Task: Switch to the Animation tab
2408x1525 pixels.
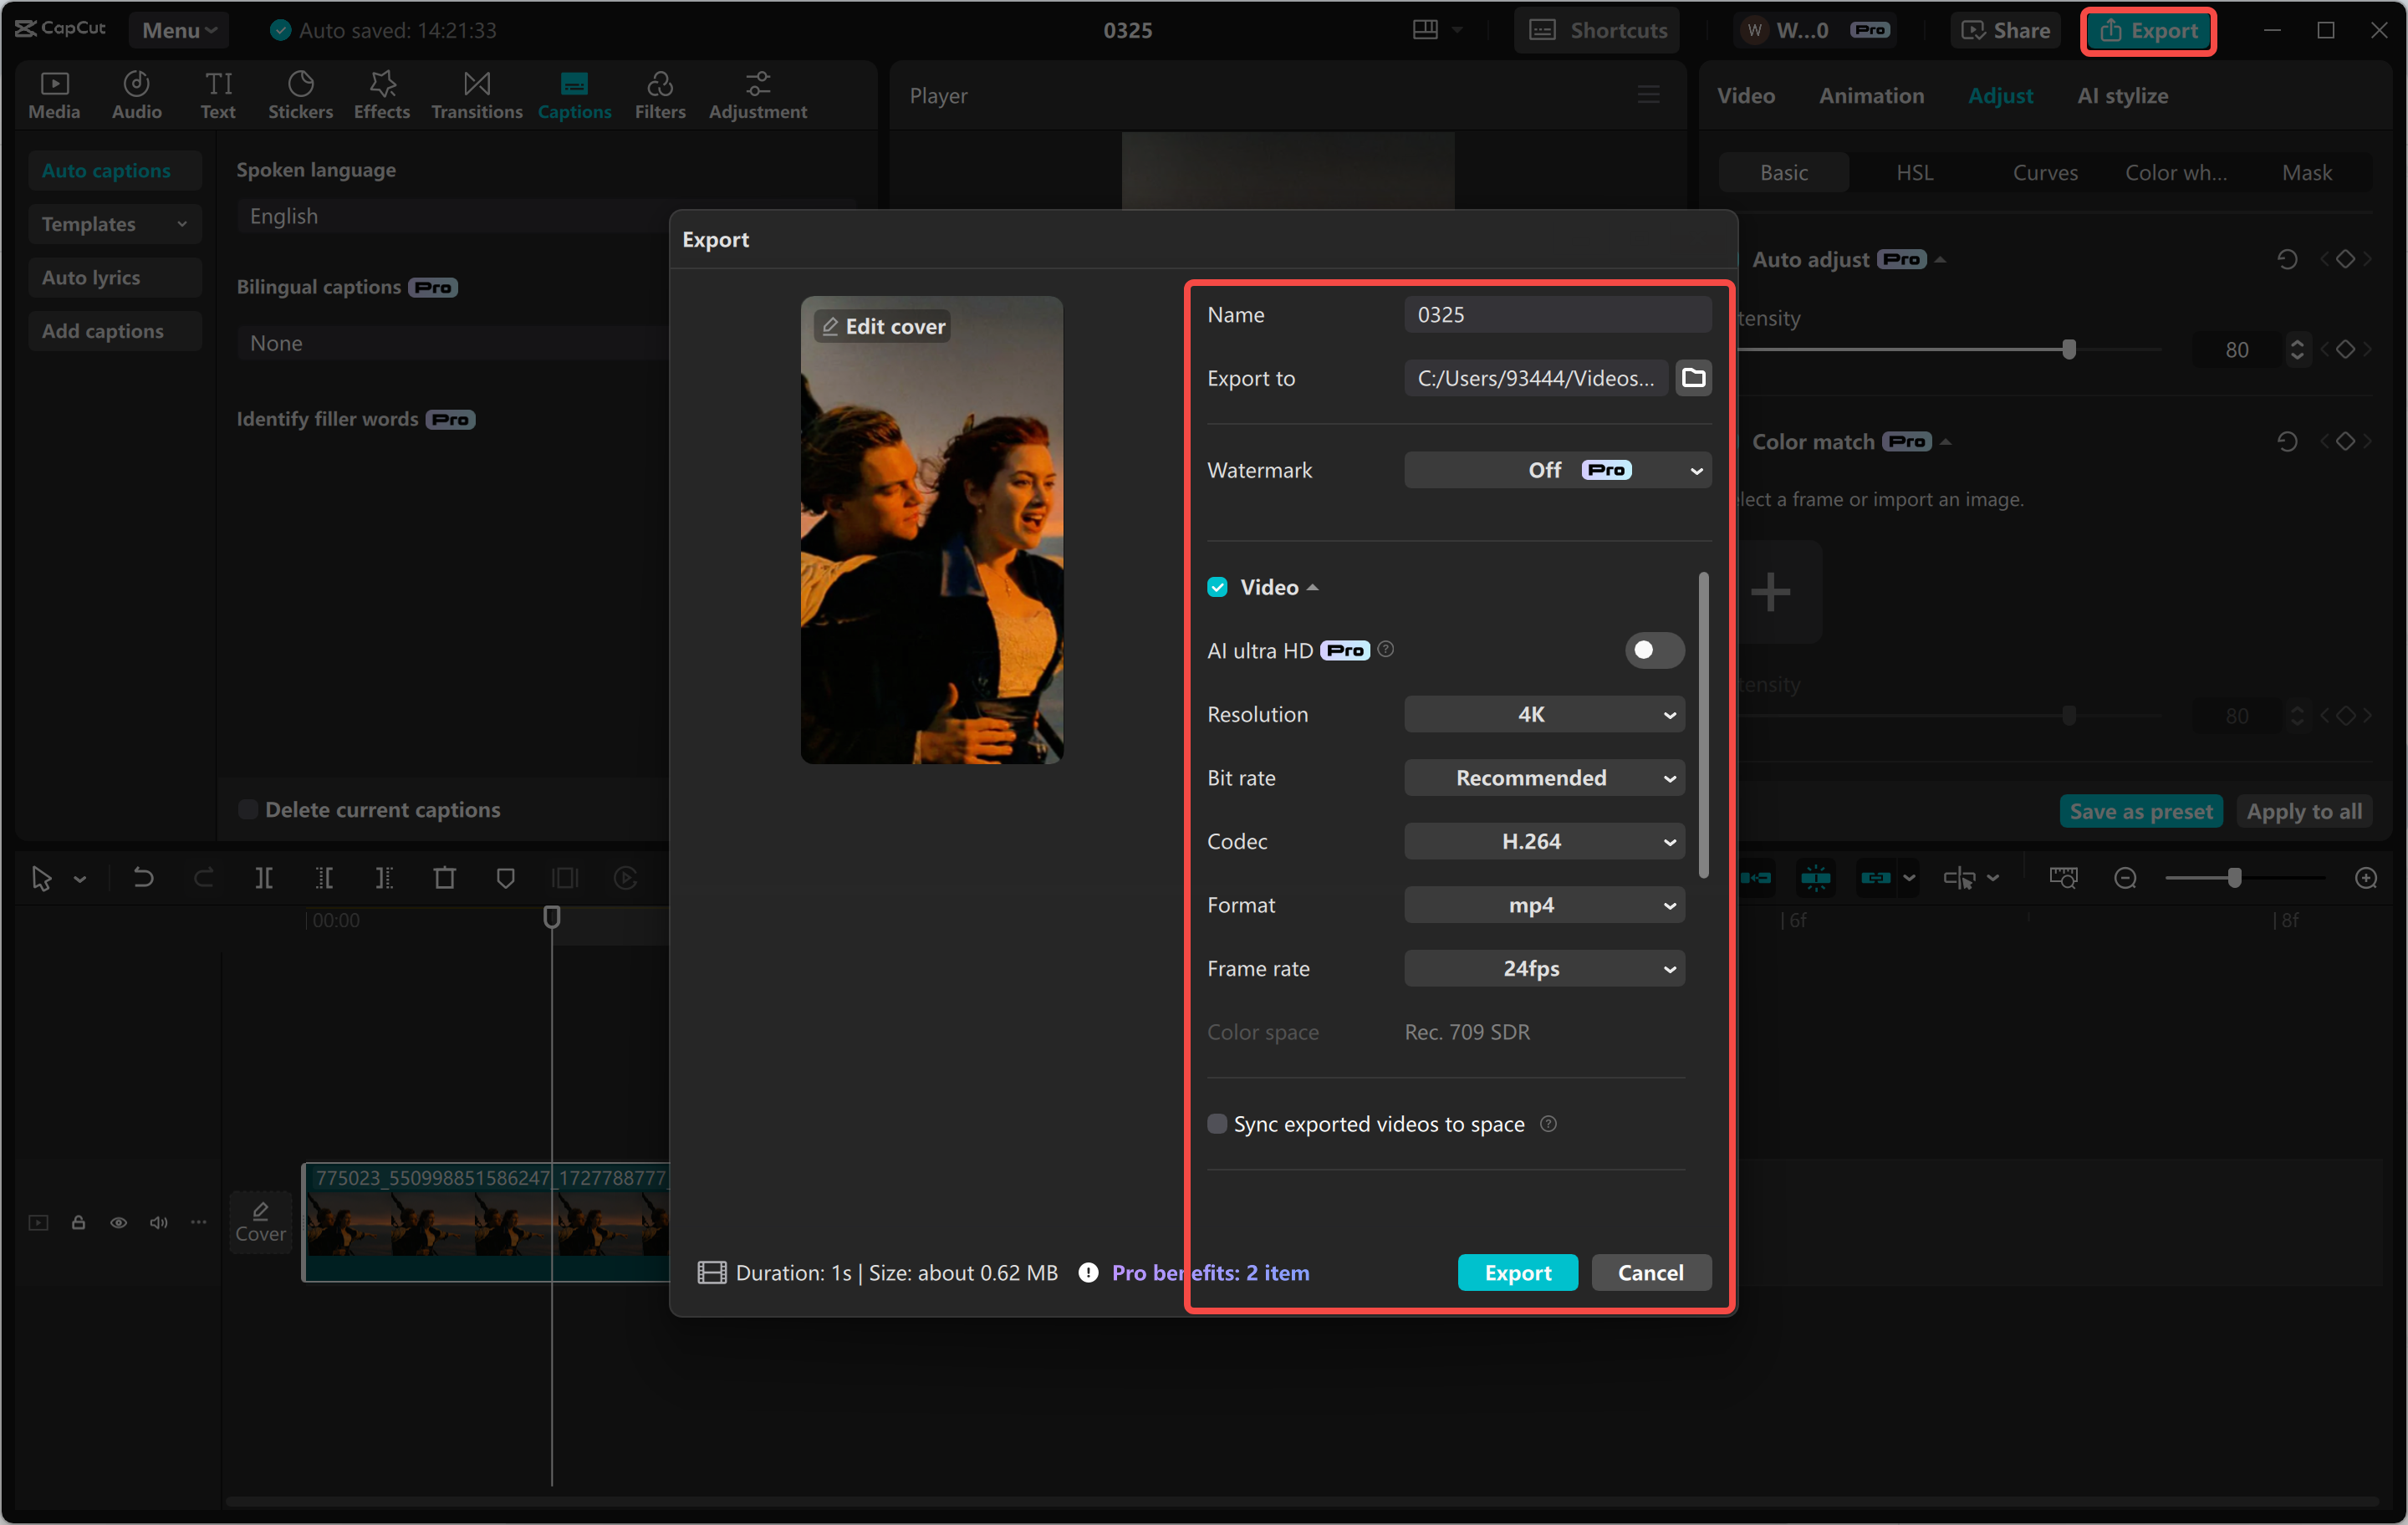Action: [1870, 96]
